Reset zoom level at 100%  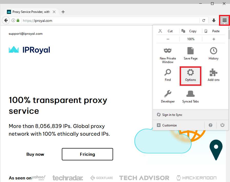pyautogui.click(x=191, y=39)
